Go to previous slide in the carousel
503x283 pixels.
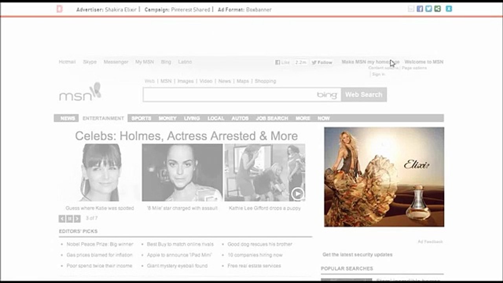[62, 219]
